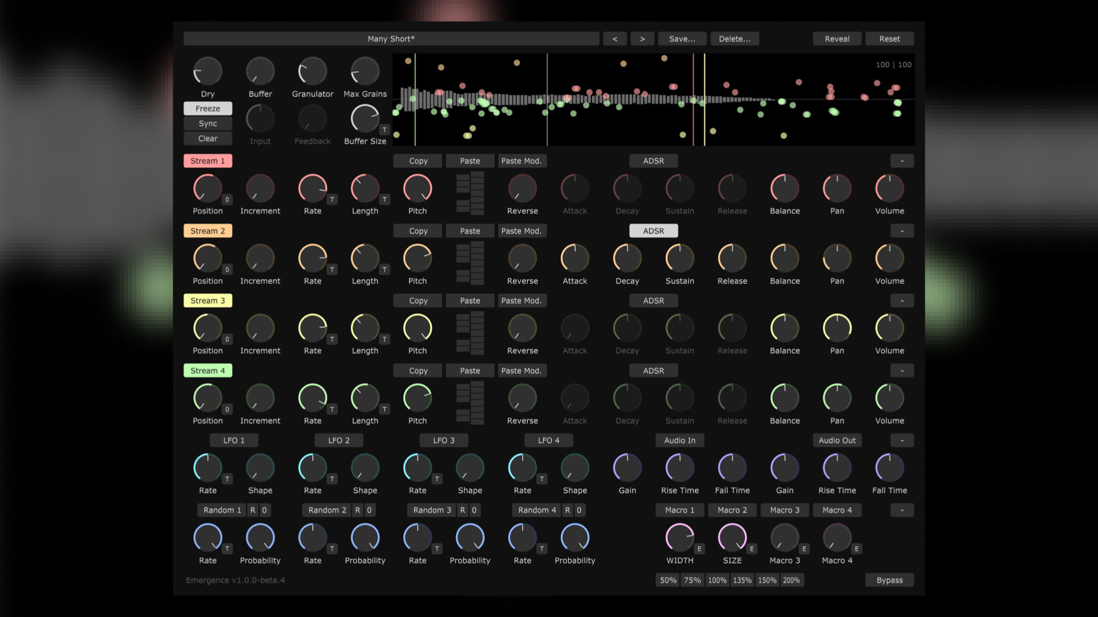Image resolution: width=1098 pixels, height=617 pixels.
Task: Click the E icon beside SIZE macro
Action: click(x=751, y=548)
